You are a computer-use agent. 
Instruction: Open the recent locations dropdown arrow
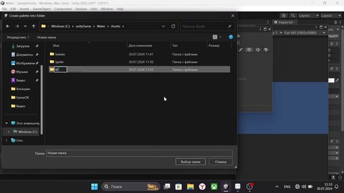pos(25,26)
